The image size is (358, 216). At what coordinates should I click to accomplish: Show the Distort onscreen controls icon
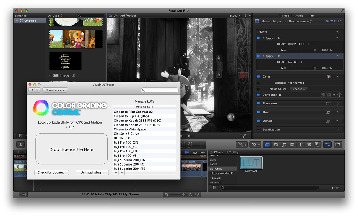tap(328, 121)
